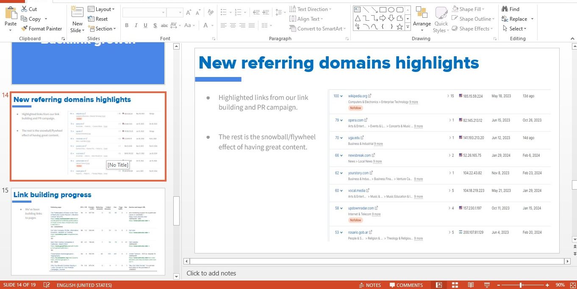
Task: Select the Text Box shape
Action: (358, 9)
